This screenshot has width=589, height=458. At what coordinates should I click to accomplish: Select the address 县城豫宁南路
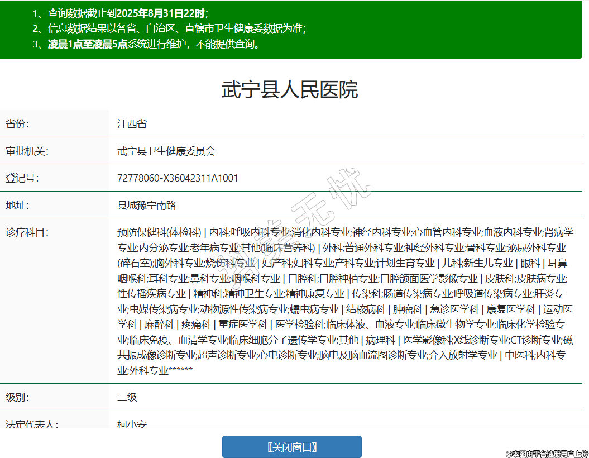[x=147, y=206]
